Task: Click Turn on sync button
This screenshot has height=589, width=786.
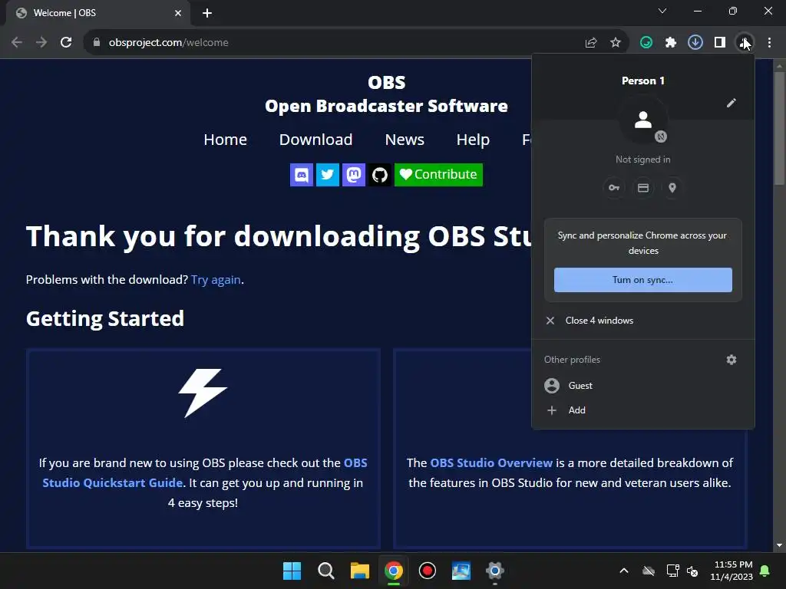Action: tap(643, 280)
